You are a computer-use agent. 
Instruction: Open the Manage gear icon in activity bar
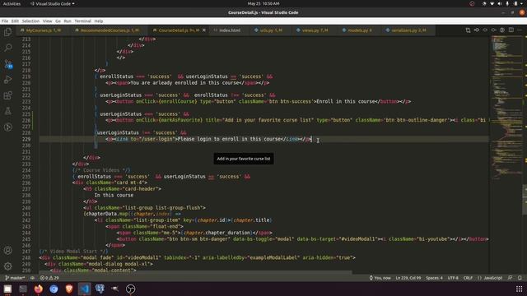(x=8, y=266)
